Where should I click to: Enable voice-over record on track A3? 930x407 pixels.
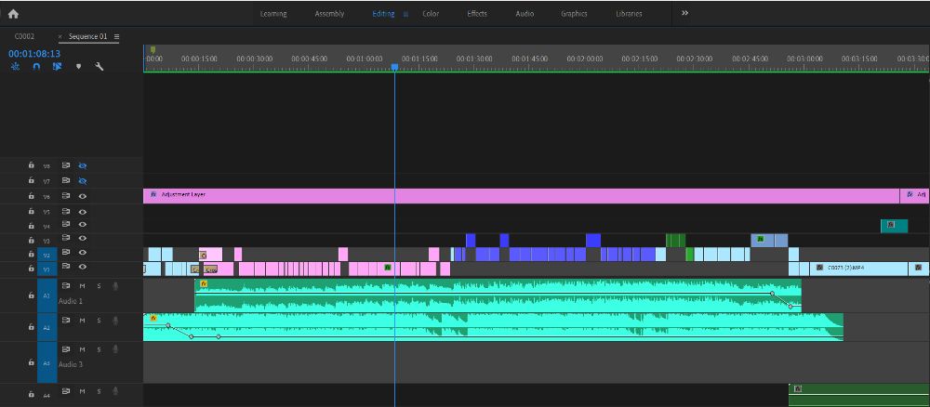pos(115,349)
